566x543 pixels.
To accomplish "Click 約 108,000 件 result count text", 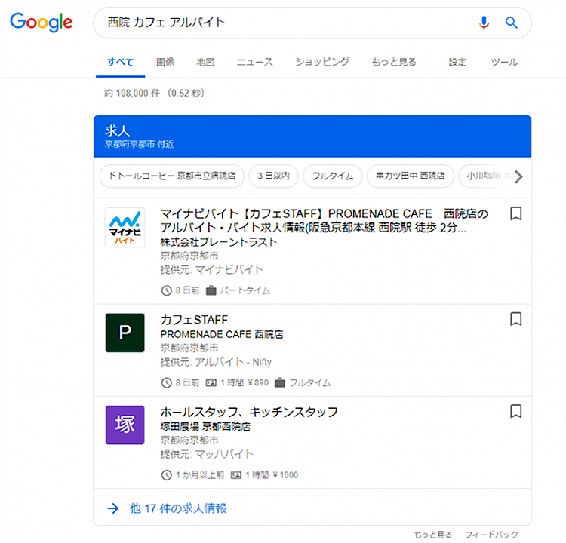I will point(132,94).
